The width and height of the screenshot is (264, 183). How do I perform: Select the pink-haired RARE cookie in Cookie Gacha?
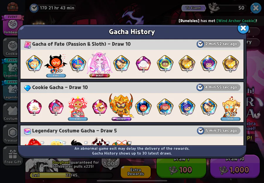78,108
